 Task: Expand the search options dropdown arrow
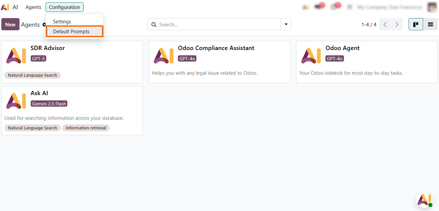[x=286, y=24]
